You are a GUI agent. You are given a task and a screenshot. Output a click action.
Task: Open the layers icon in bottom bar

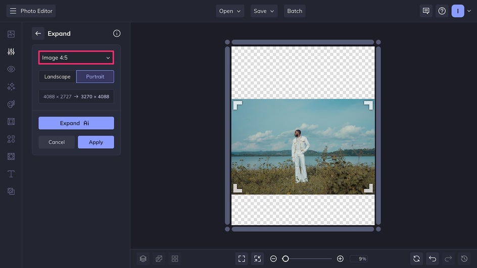pyautogui.click(x=143, y=258)
